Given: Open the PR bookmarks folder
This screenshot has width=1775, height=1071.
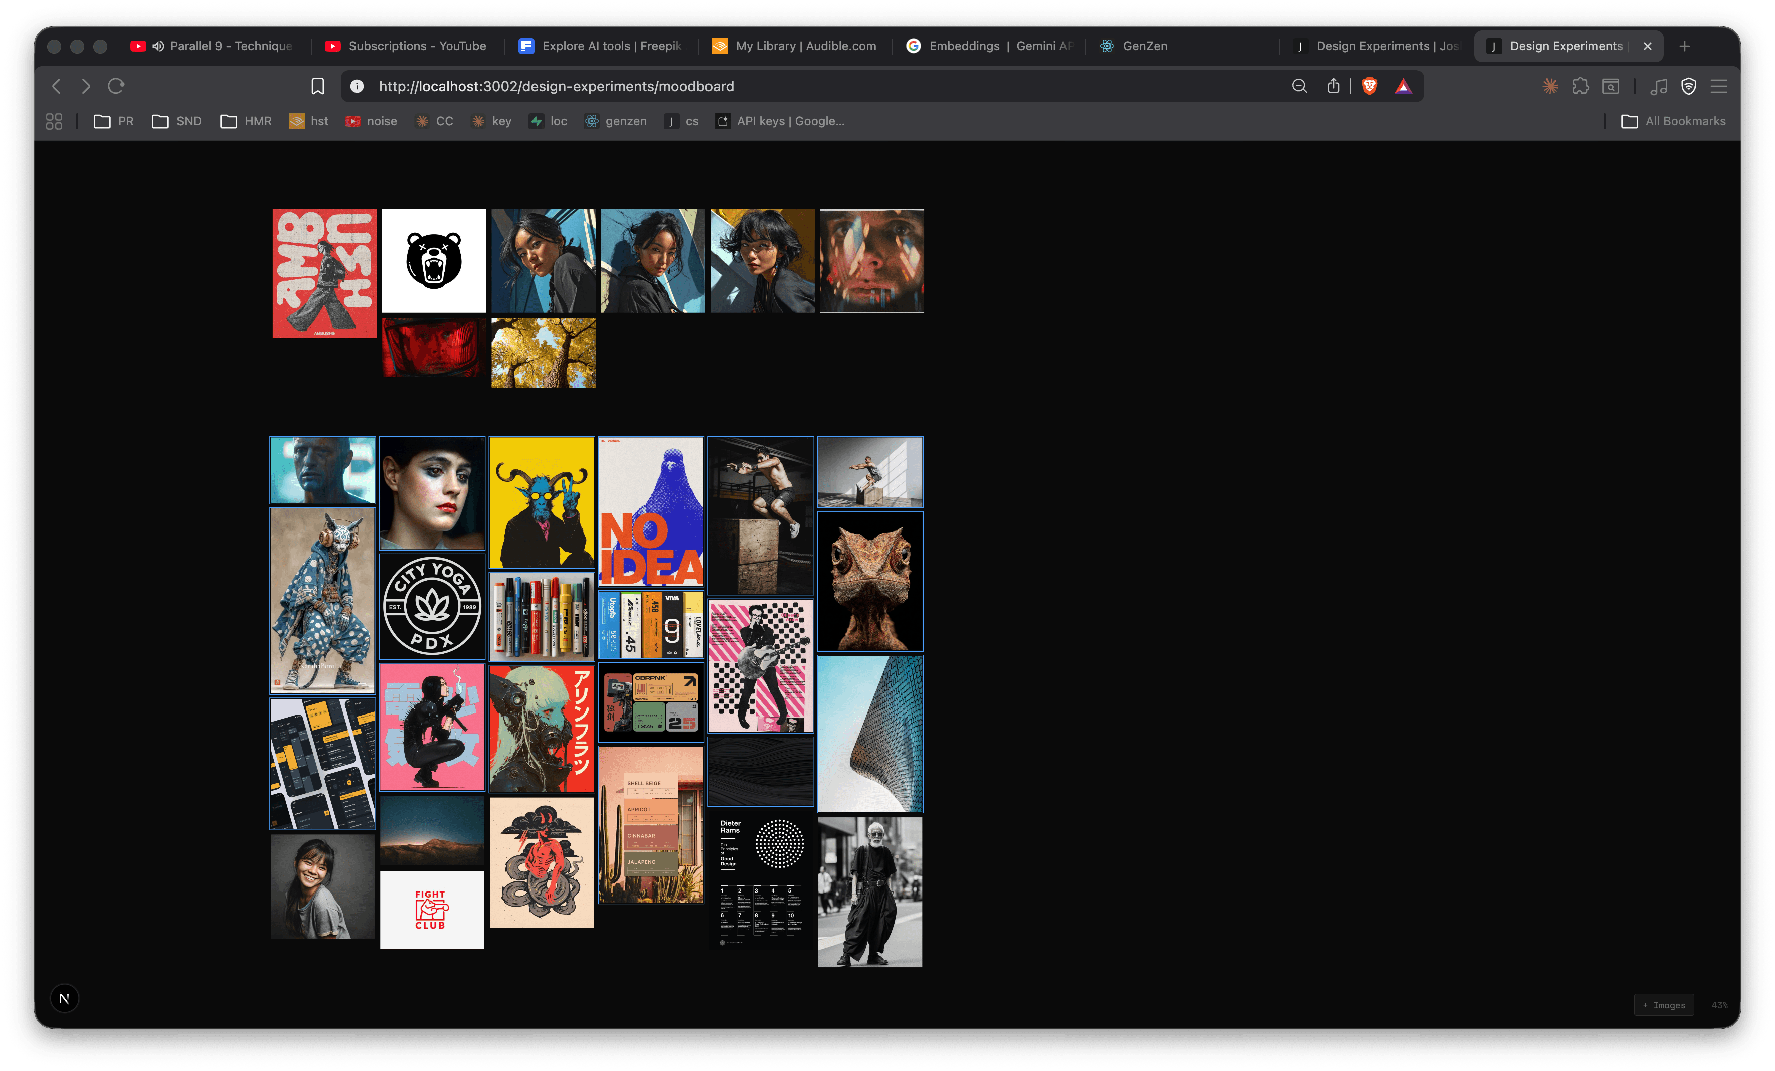Looking at the screenshot, I should coord(113,121).
